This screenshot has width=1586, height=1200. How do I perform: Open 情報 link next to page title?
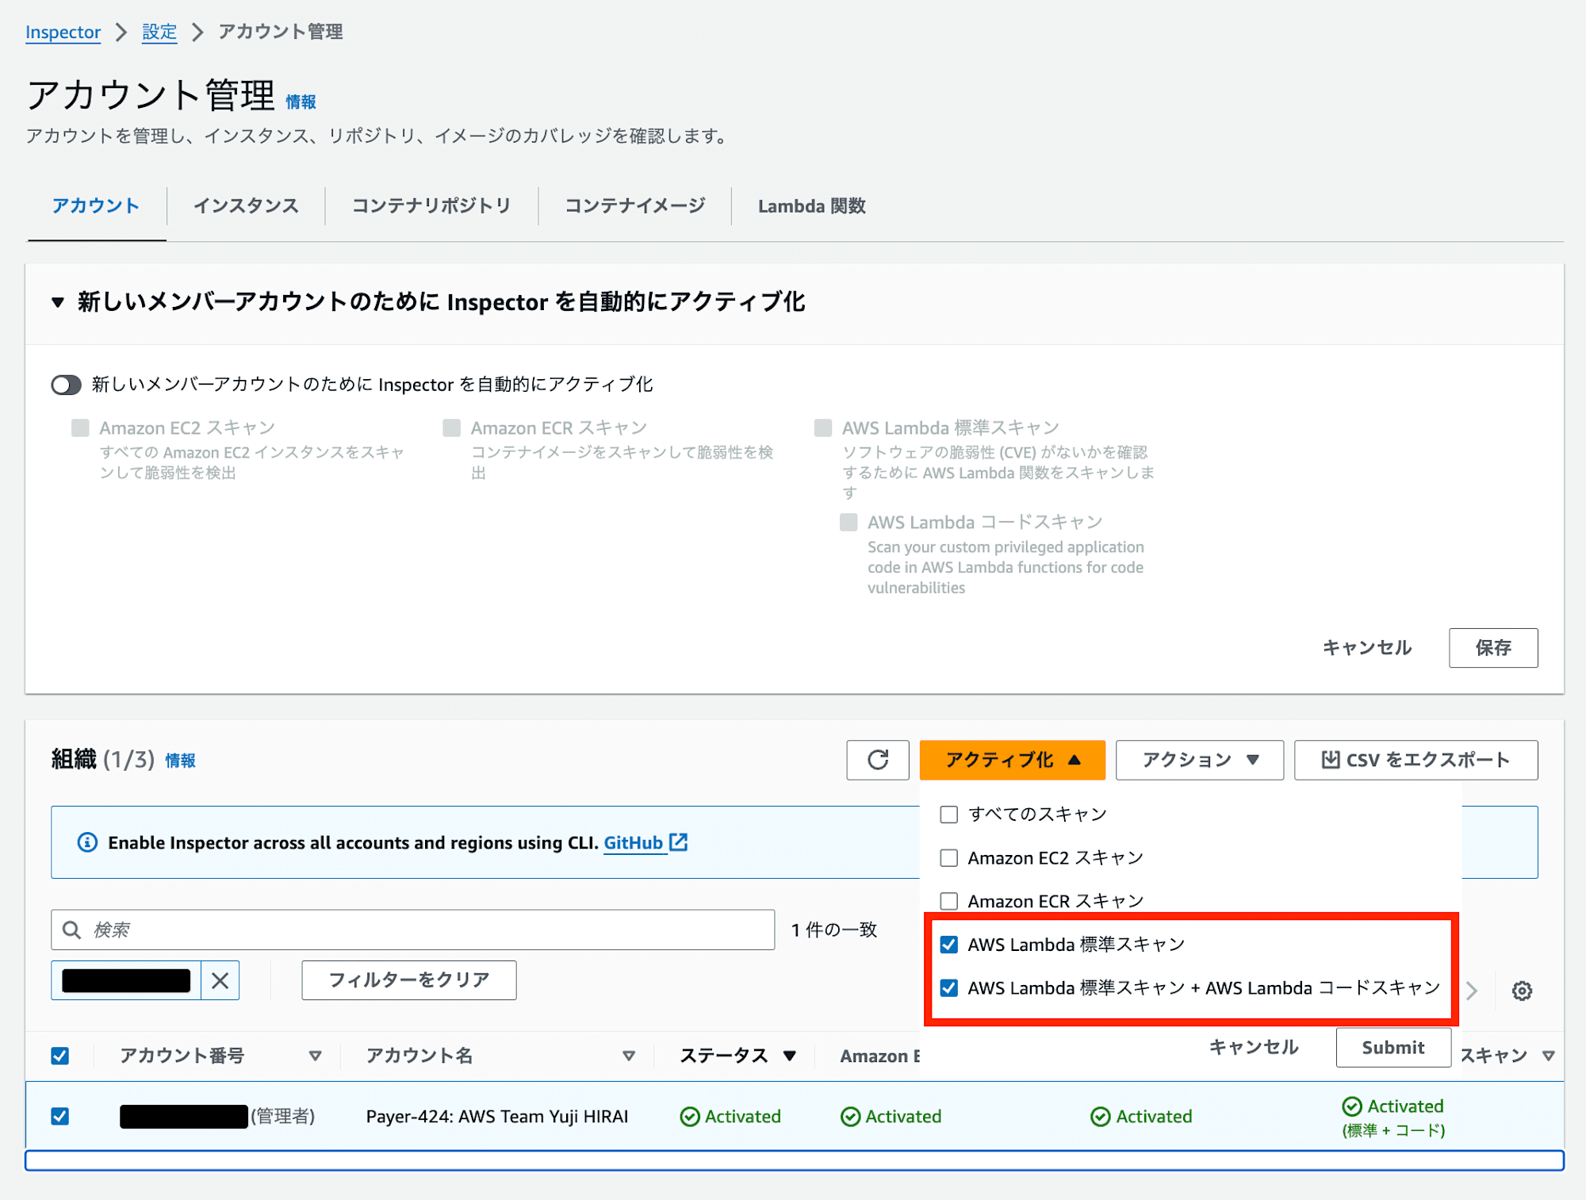(x=301, y=102)
